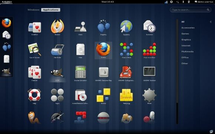Start the Mines game
Screen dimensions: 215x134
pos(149,96)
